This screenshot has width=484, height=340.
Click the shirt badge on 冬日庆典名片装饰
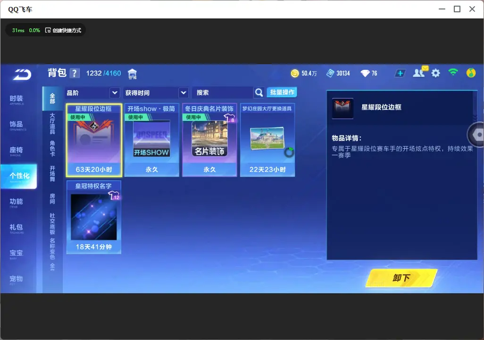point(229,118)
